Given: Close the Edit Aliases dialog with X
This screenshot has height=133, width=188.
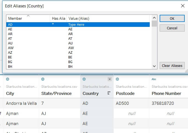Looking at the screenshot, I should 182,5.
